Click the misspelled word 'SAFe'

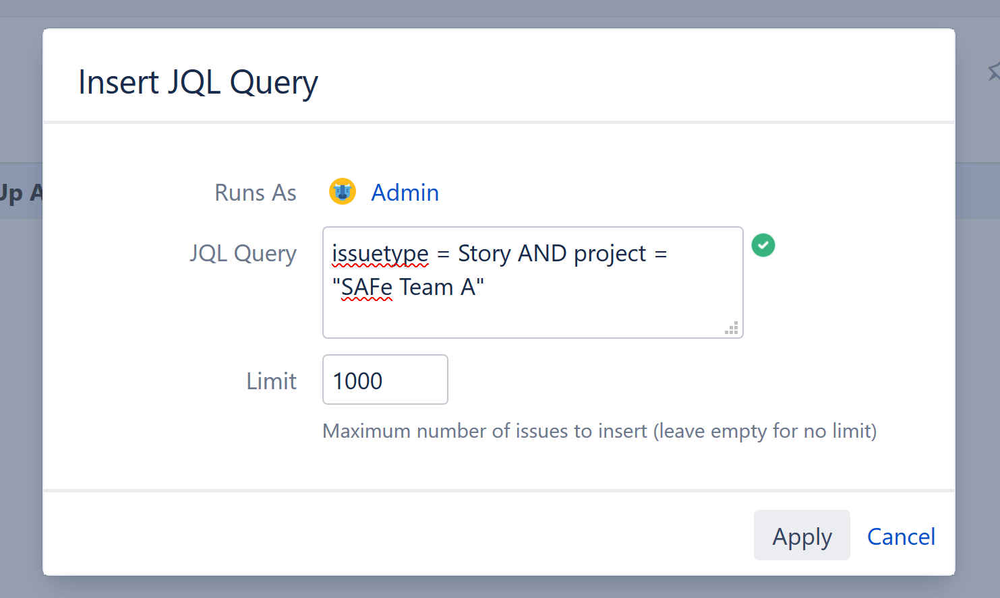pyautogui.click(x=365, y=286)
